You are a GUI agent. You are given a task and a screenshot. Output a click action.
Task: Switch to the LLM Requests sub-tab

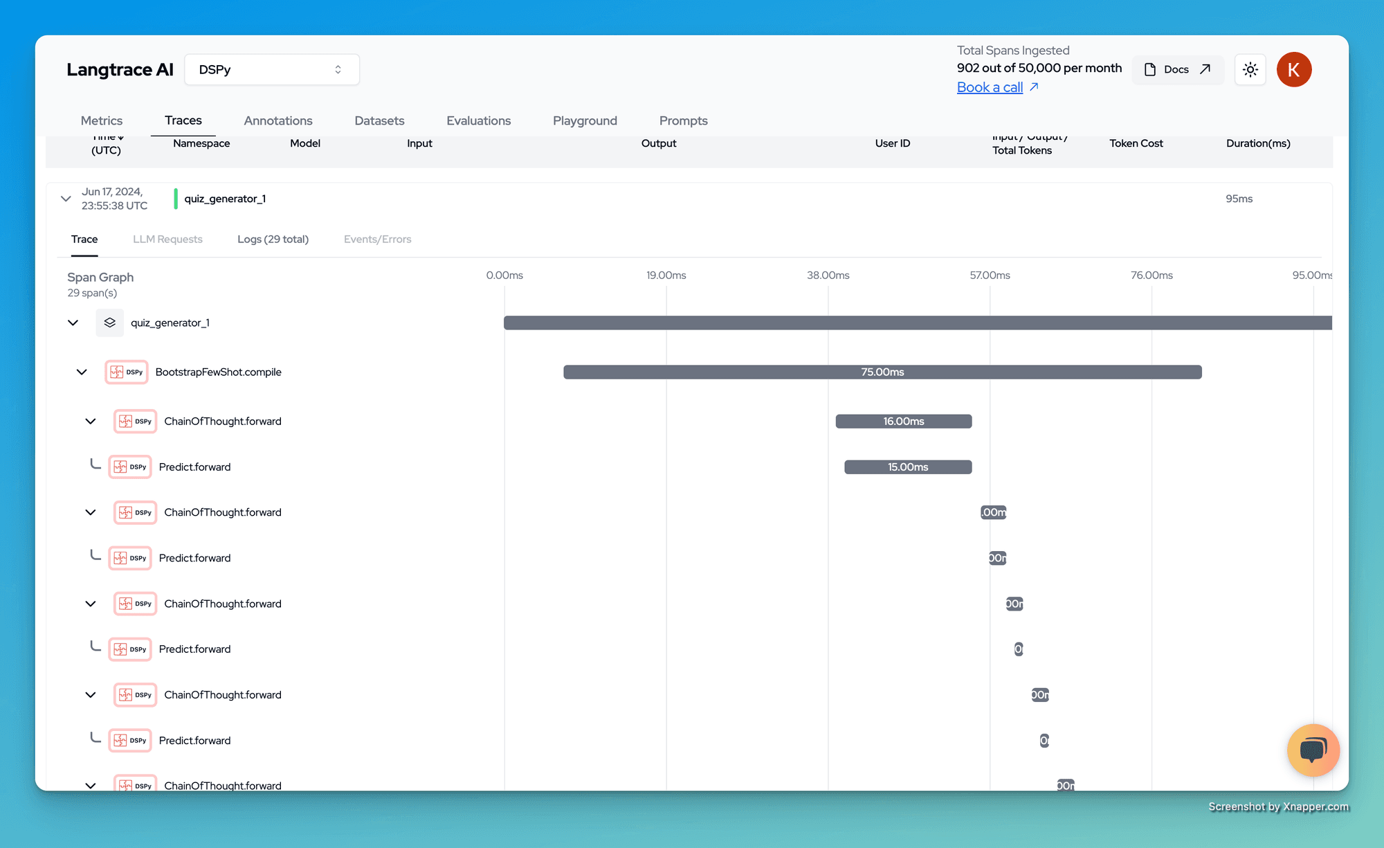[167, 239]
